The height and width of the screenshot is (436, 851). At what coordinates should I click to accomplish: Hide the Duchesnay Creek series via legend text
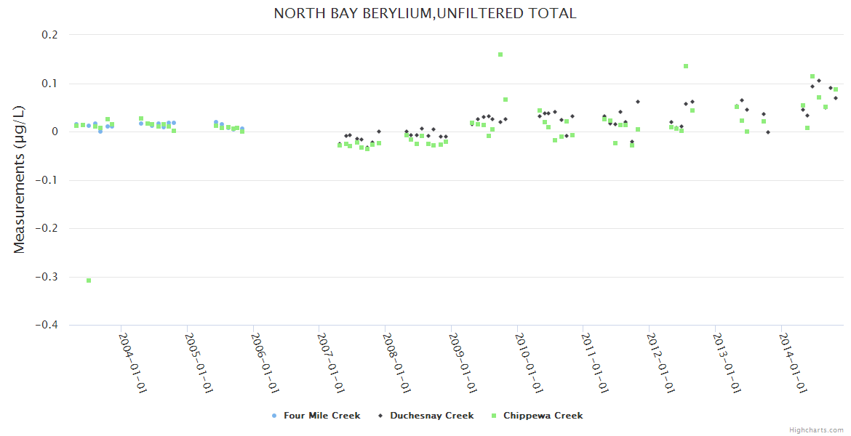[x=431, y=416]
